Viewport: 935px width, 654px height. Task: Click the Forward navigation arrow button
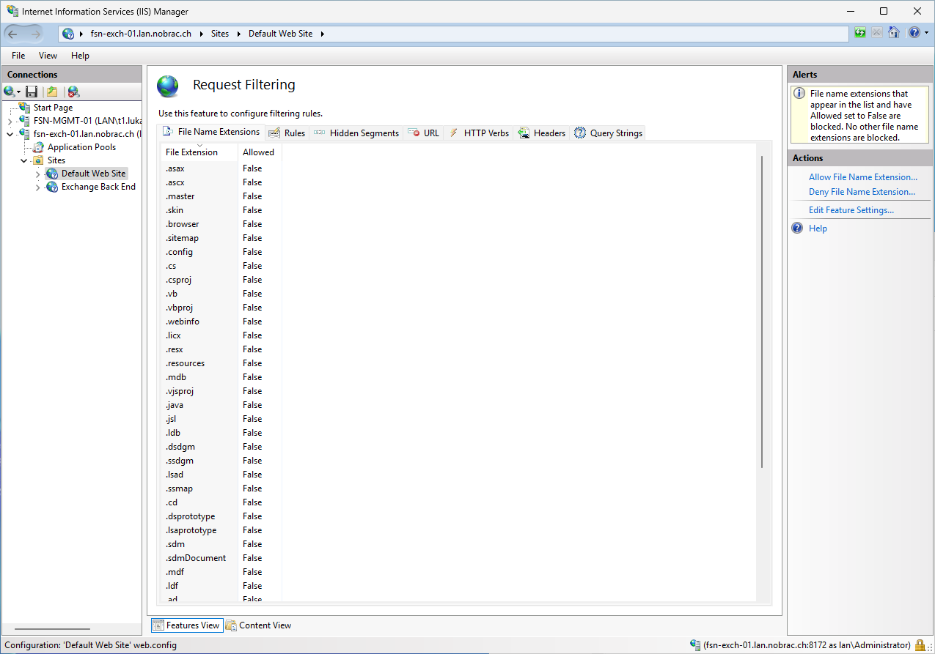(36, 34)
